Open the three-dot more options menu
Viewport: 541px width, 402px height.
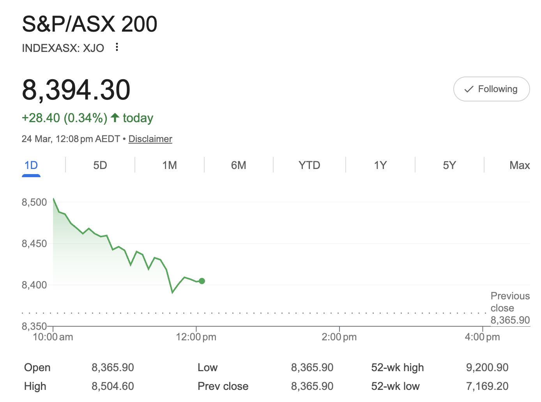(117, 48)
